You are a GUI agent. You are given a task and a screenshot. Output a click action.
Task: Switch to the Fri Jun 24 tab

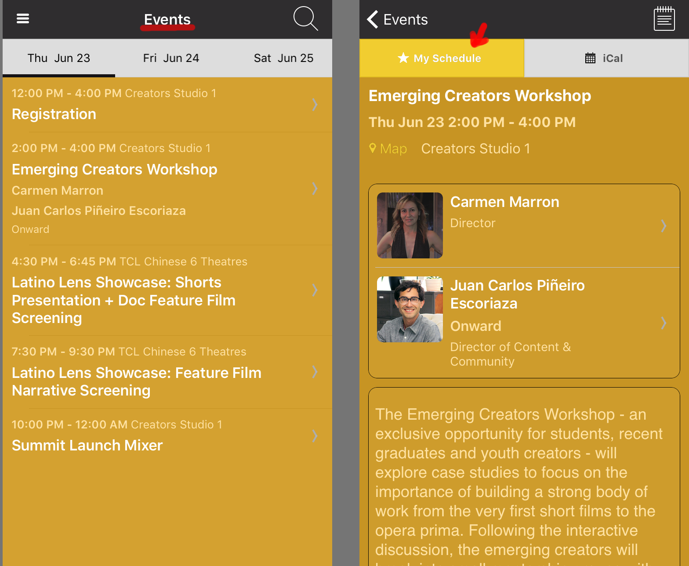point(171,58)
